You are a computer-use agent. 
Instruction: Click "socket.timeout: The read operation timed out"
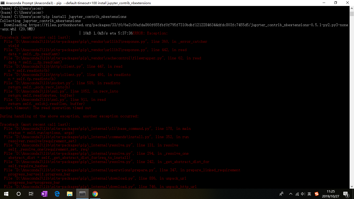pyautogui.click(x=46, y=108)
